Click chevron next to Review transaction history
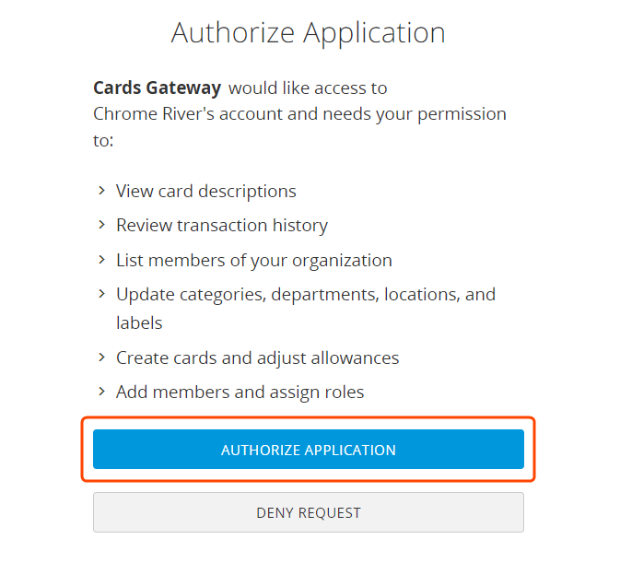 pos(101,225)
